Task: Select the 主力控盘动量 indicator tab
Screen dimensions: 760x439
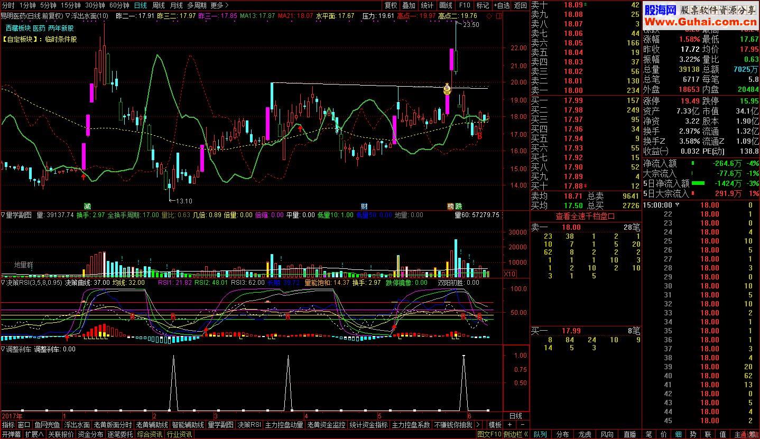Action: [284, 425]
